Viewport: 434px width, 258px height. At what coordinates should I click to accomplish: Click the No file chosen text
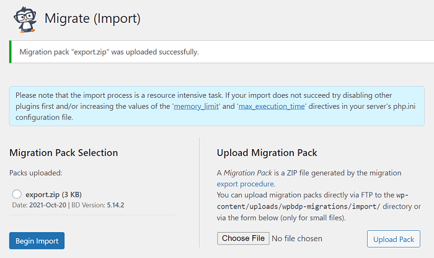tap(297, 238)
